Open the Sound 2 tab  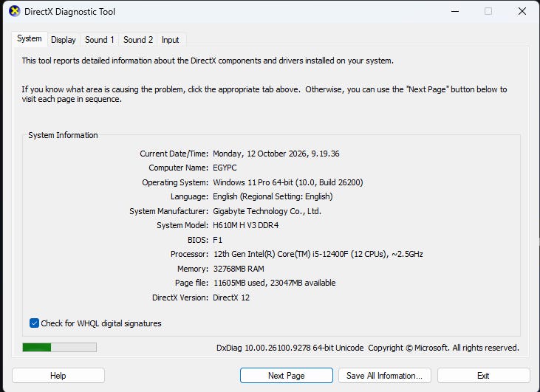click(138, 40)
